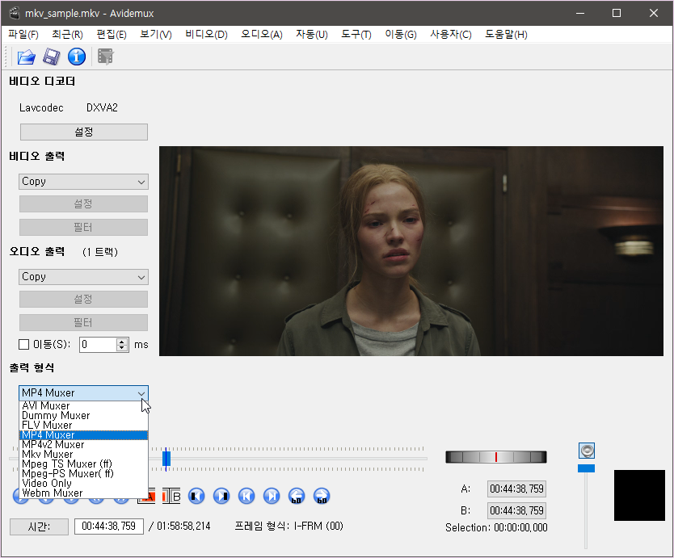Open the 자동(U) menu

pyautogui.click(x=312, y=35)
